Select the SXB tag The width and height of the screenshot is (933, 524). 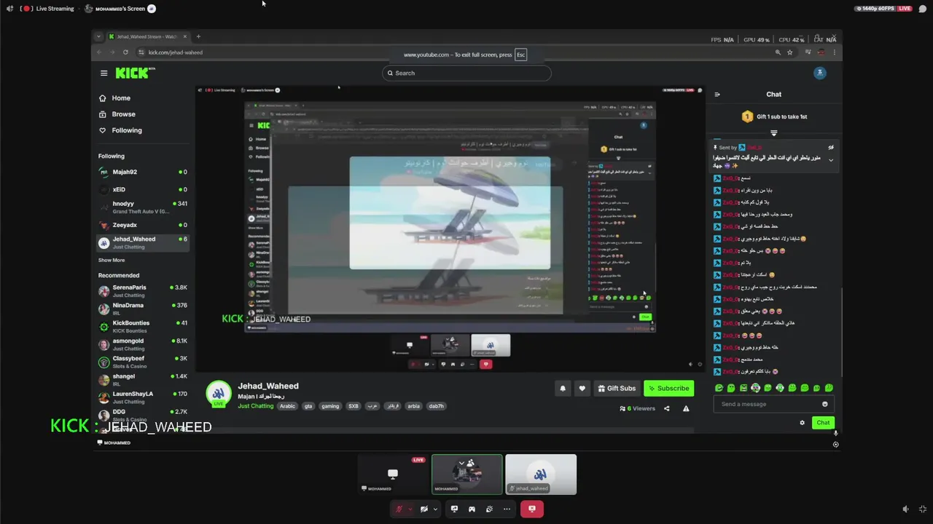click(354, 406)
